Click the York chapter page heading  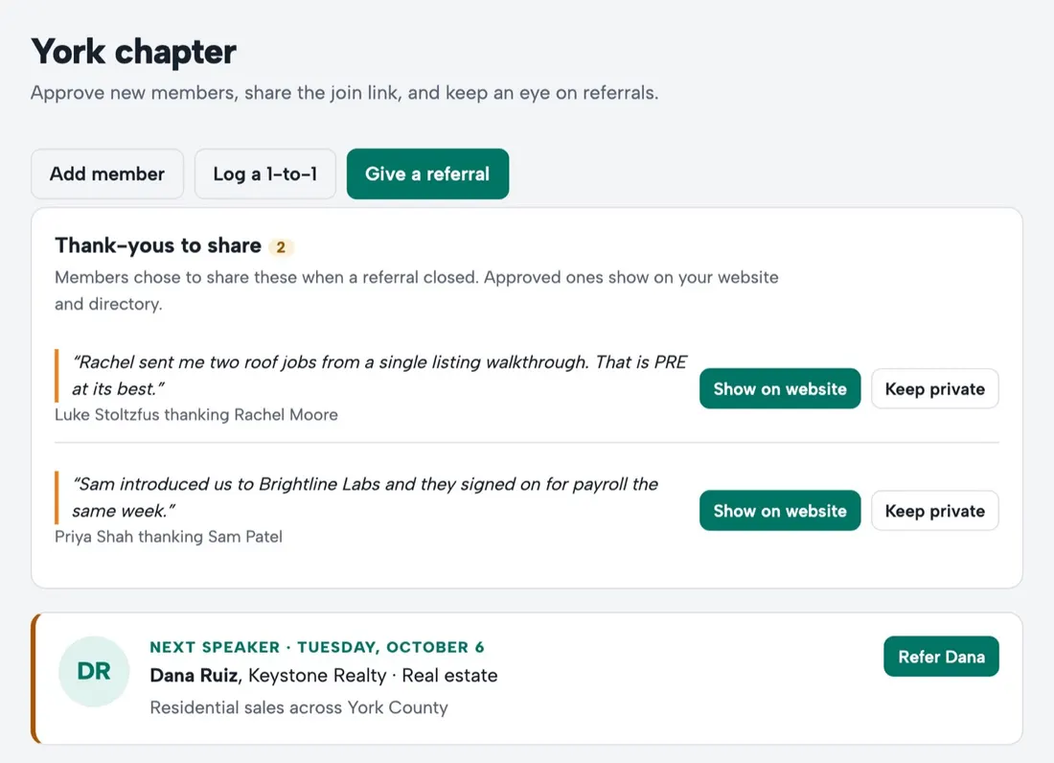tap(134, 52)
